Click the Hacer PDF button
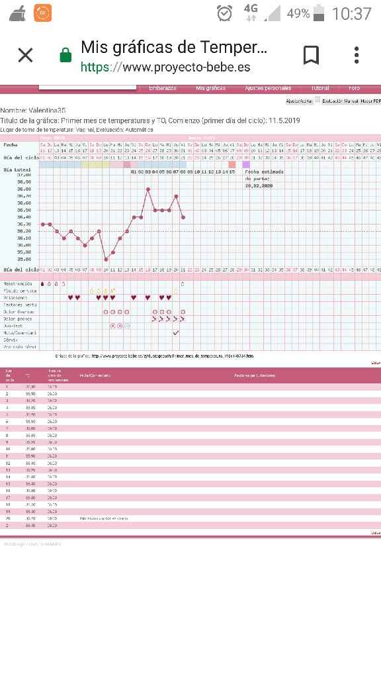This screenshot has width=381, height=678. pyautogui.click(x=370, y=101)
